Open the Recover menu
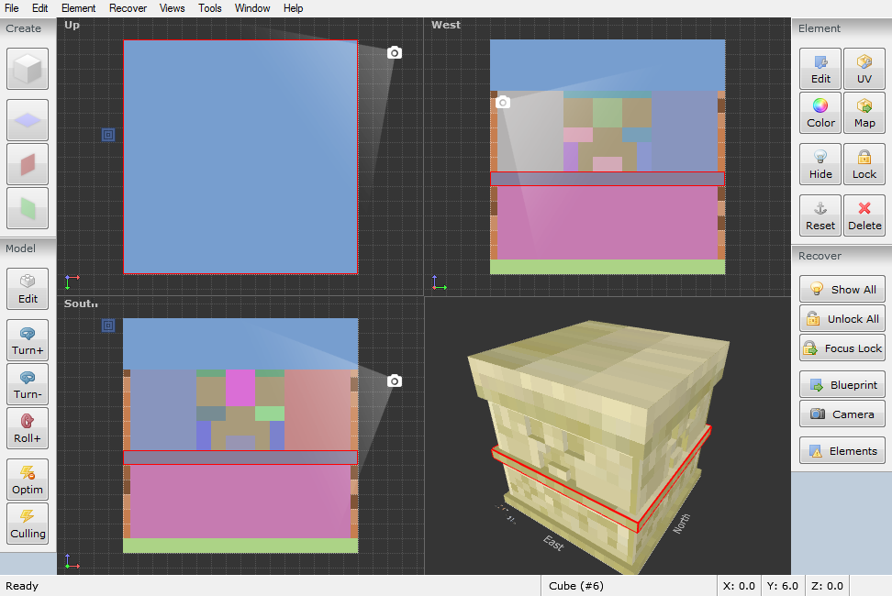892x596 pixels. click(x=128, y=8)
